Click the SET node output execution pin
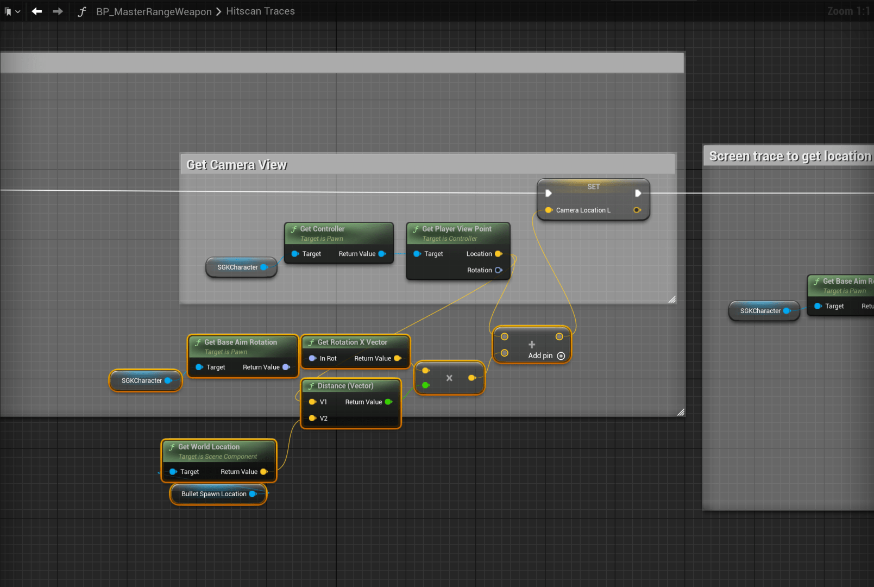 tap(638, 193)
